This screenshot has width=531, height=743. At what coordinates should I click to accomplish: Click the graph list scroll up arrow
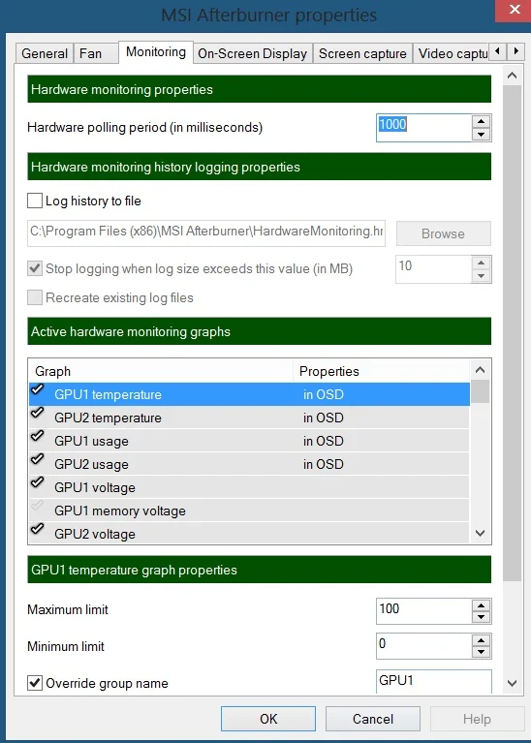[x=481, y=370]
